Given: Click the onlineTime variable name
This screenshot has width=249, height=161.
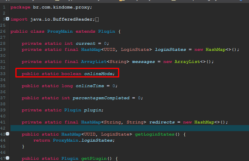Looking at the screenshot, I should 90,86.
